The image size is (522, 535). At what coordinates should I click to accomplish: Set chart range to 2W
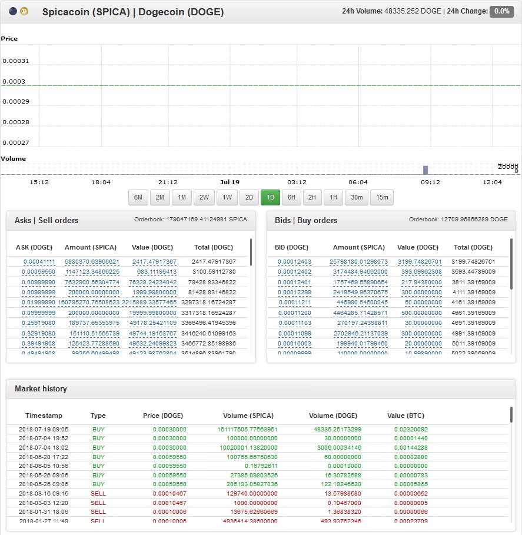(x=204, y=198)
